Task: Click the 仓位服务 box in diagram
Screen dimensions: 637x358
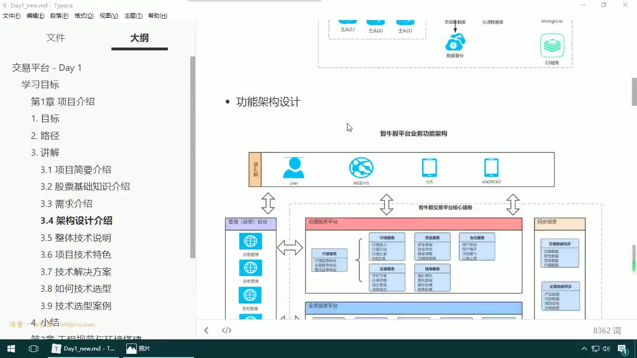Action: coord(477,247)
